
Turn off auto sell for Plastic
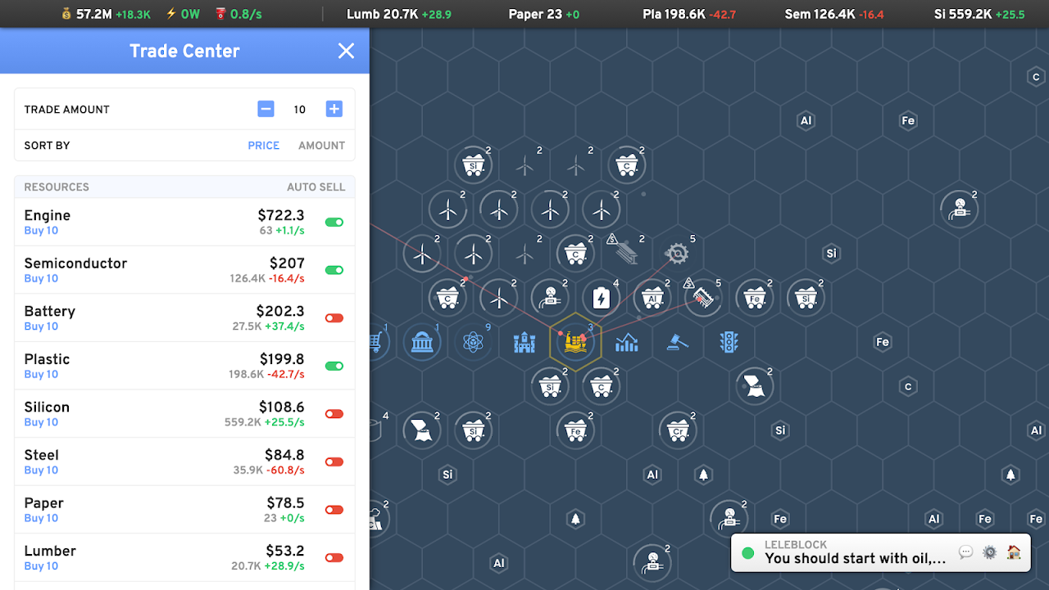point(334,366)
